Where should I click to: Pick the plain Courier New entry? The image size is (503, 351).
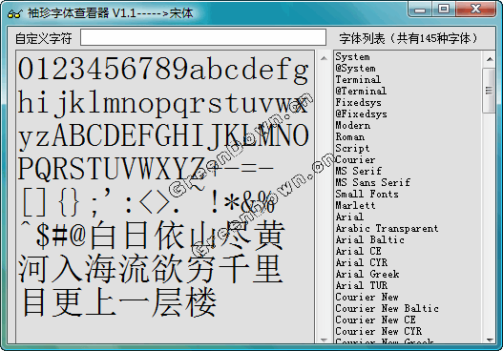[367, 297]
